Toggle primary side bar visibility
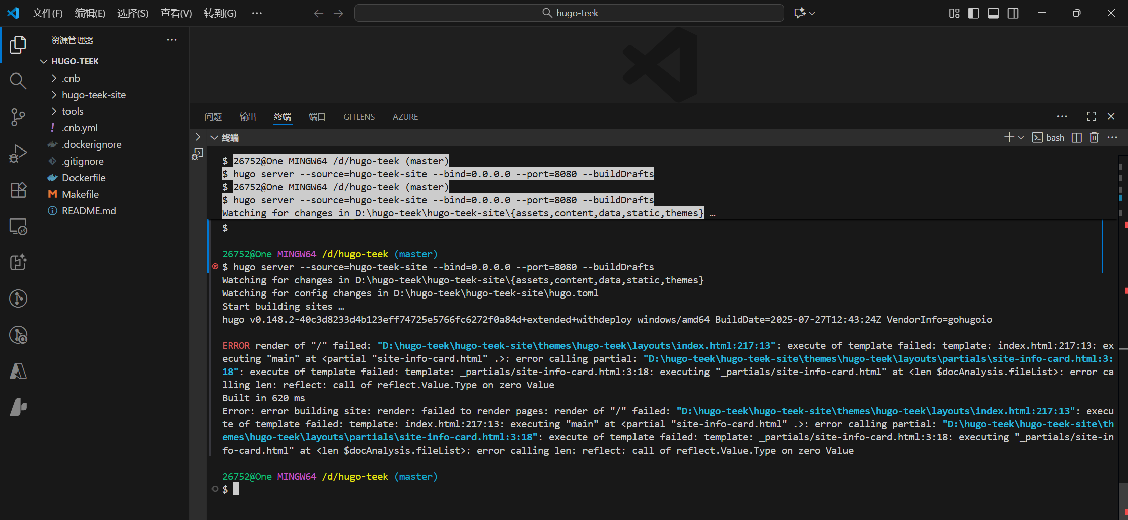 pyautogui.click(x=973, y=13)
